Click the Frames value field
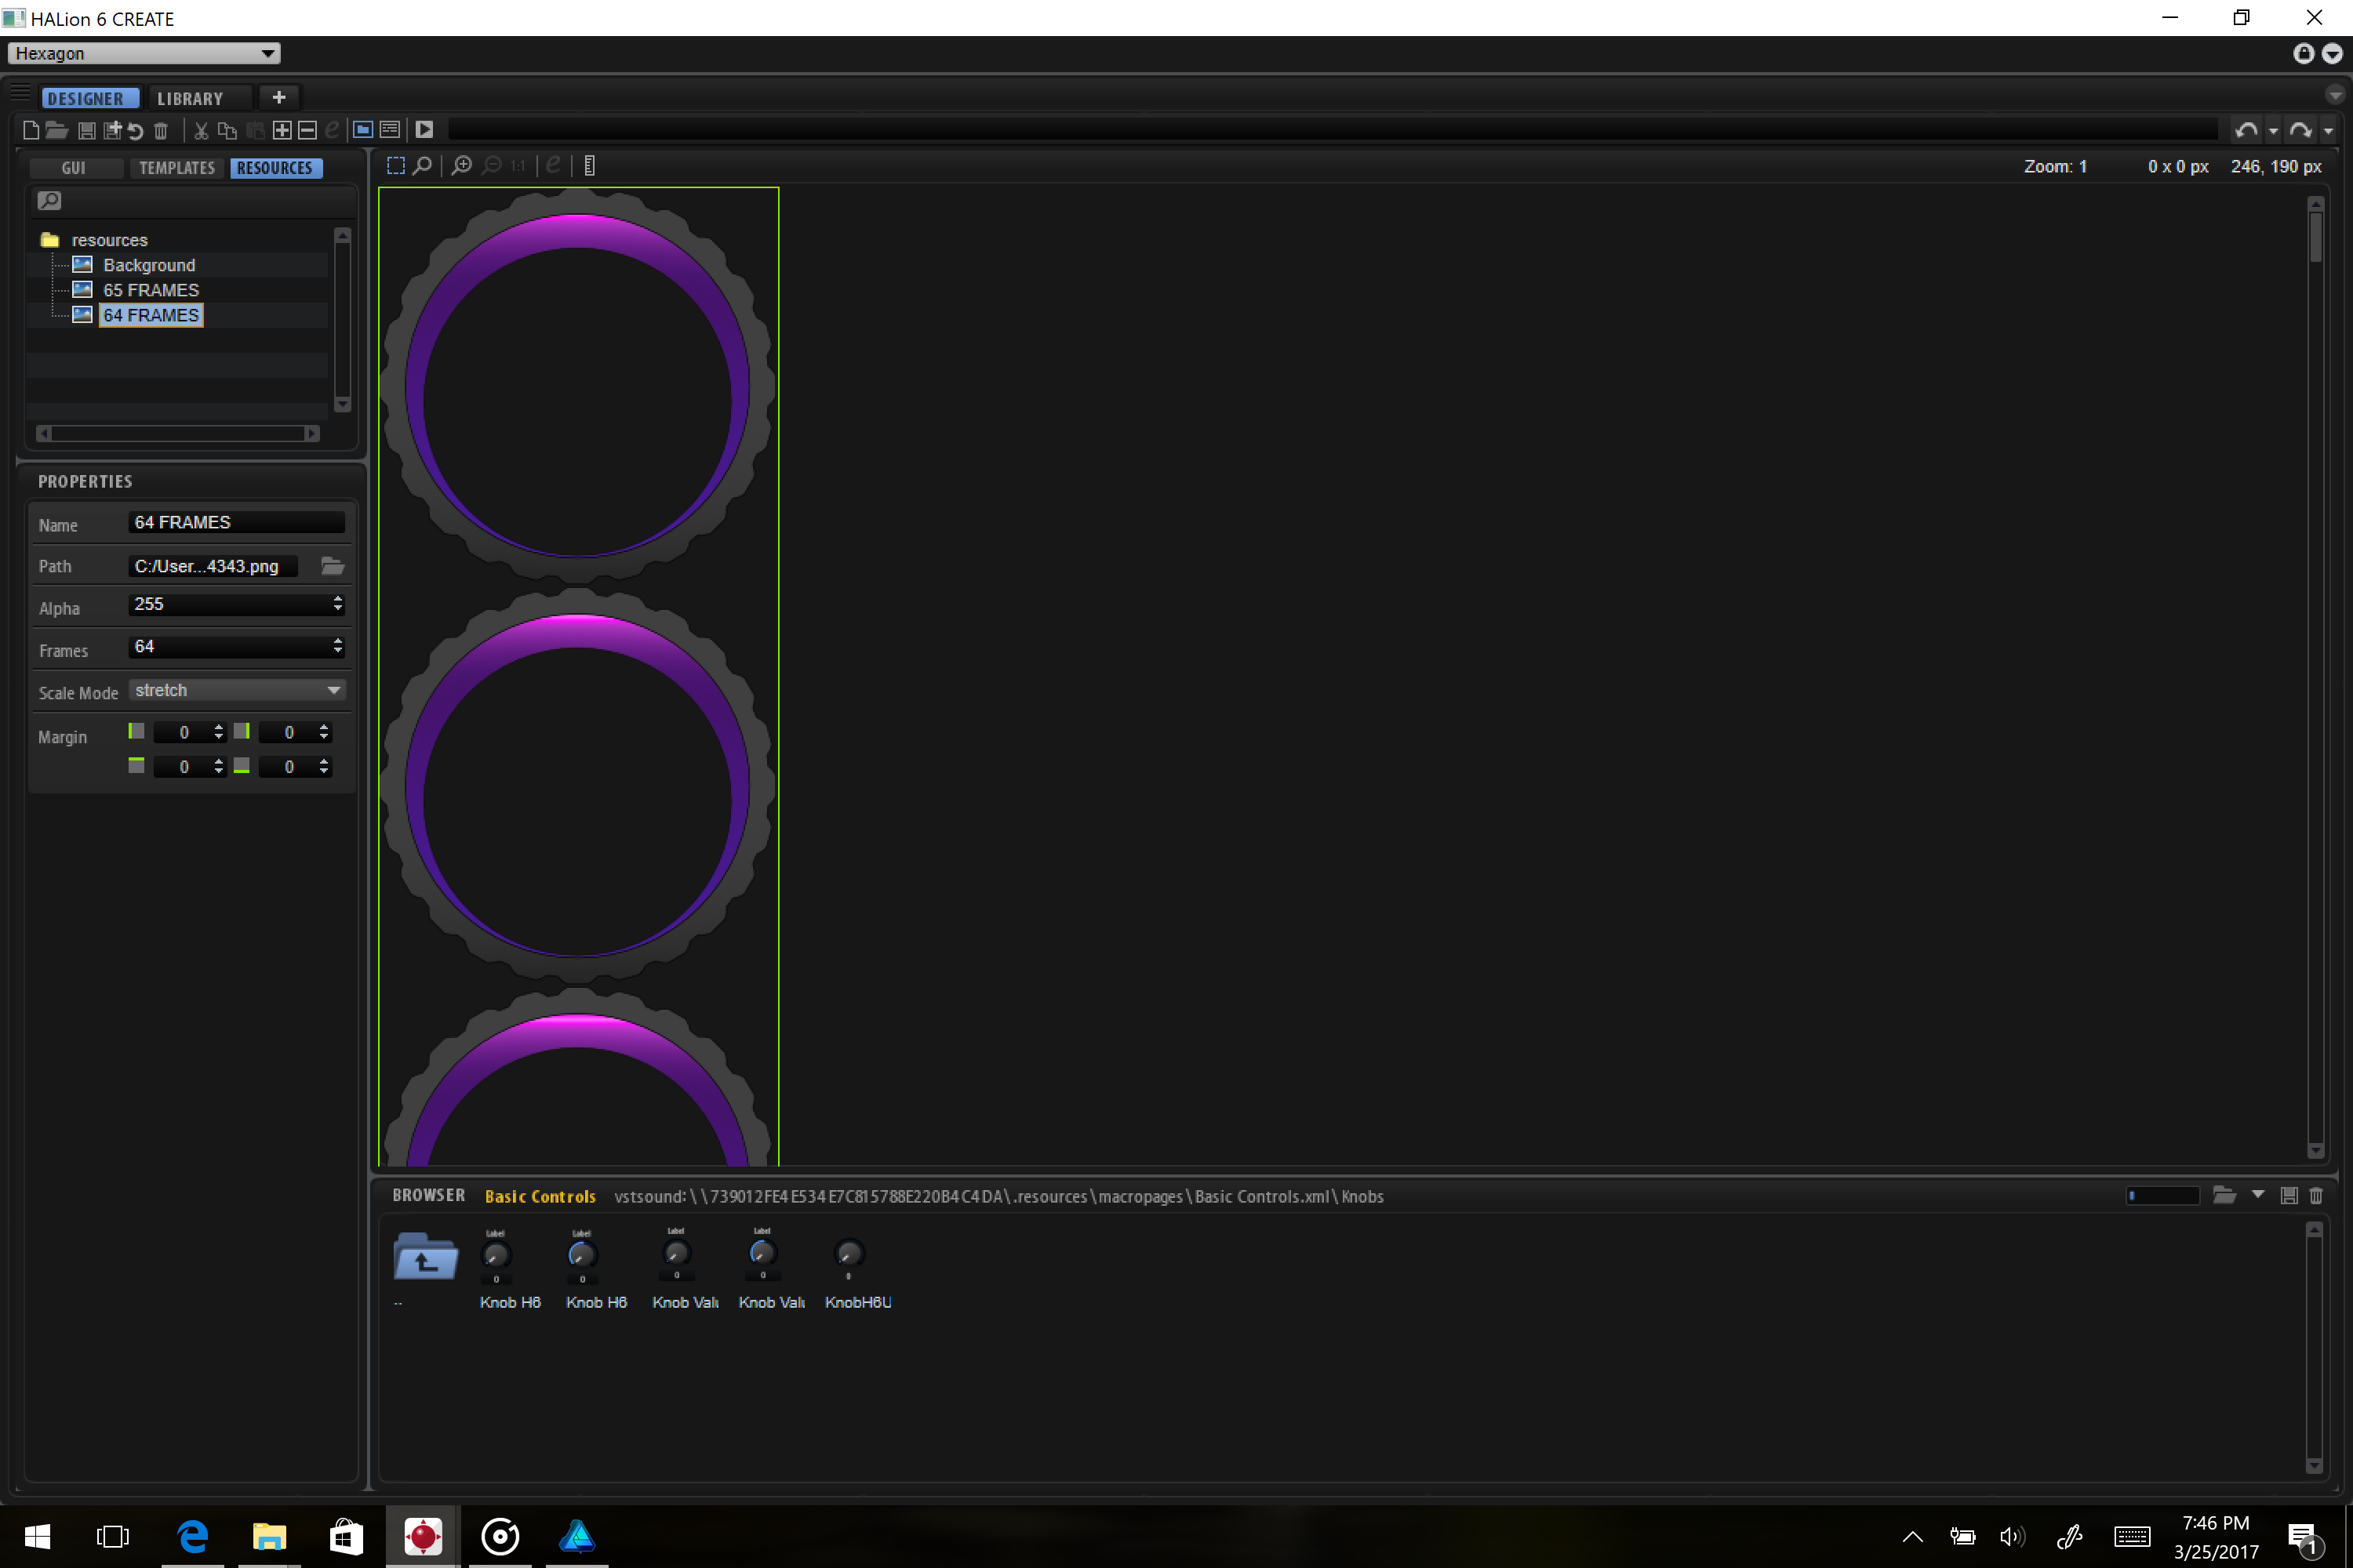This screenshot has width=2353, height=1568. click(x=230, y=647)
